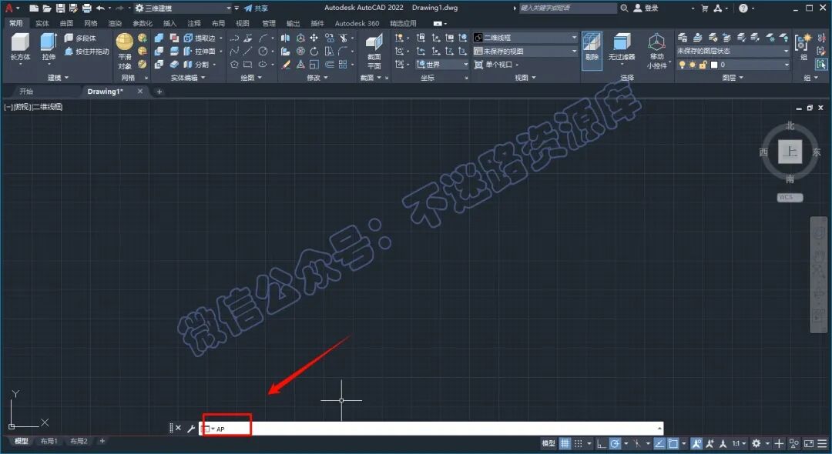Click the 平滑对象 smooth object tool
Image resolution: width=832 pixels, height=454 pixels.
125,50
